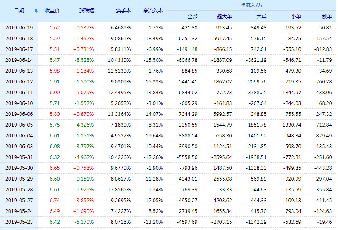This screenshot has width=338, height=230.
Task: Click the 收盘价 column header
Action: tap(52, 10)
